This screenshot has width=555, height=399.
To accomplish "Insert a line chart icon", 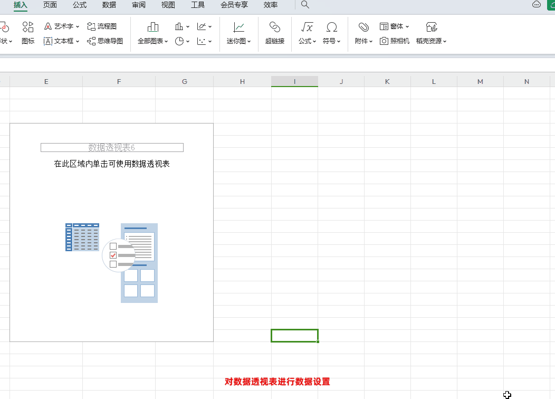I will point(202,26).
